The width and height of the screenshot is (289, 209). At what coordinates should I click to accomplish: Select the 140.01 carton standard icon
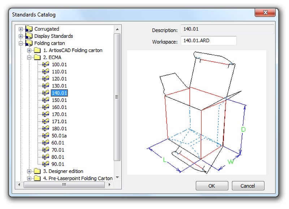tap(46, 93)
